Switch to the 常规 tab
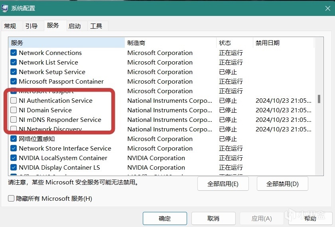Screen dimensions: 335x227 click(x=10, y=26)
